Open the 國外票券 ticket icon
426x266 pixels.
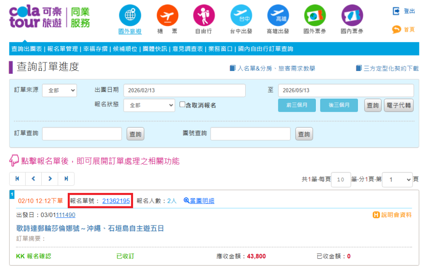pyautogui.click(x=315, y=16)
